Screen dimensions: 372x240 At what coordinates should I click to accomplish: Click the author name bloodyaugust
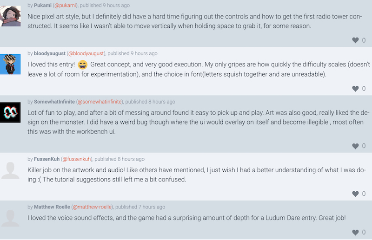tap(50, 53)
